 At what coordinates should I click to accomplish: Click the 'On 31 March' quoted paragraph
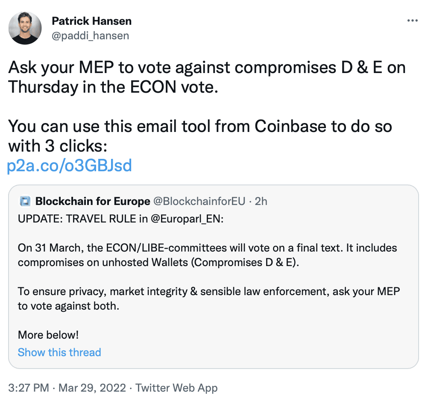tap(208, 255)
